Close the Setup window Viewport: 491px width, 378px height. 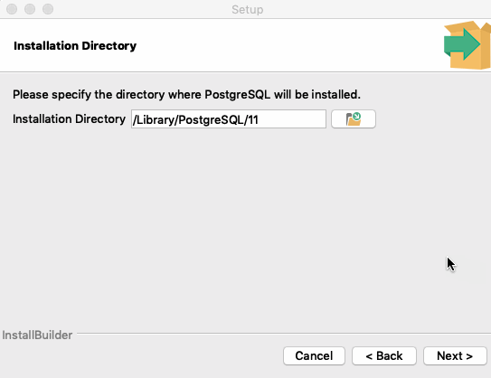point(12,9)
